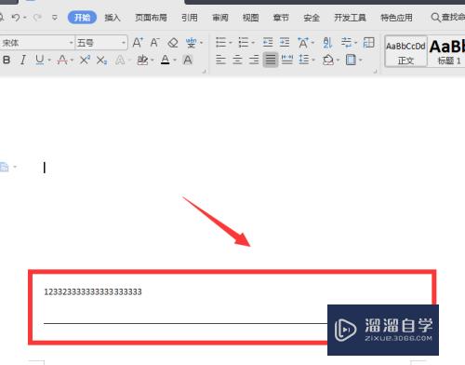Toggle strikethrough text formatting
Screen dimensions: 465x365
62,60
